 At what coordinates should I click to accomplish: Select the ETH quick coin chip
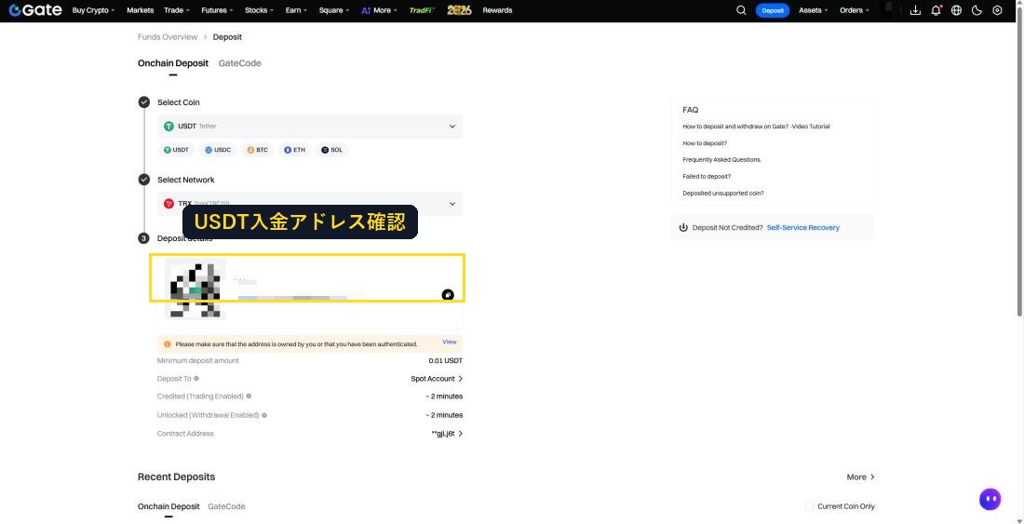(x=294, y=150)
